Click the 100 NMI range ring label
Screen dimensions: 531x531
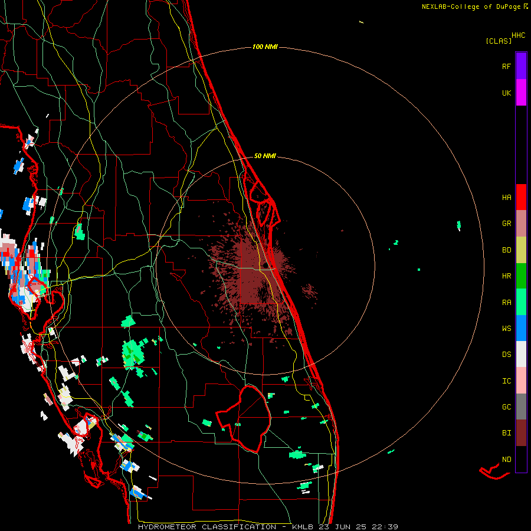tap(265, 47)
